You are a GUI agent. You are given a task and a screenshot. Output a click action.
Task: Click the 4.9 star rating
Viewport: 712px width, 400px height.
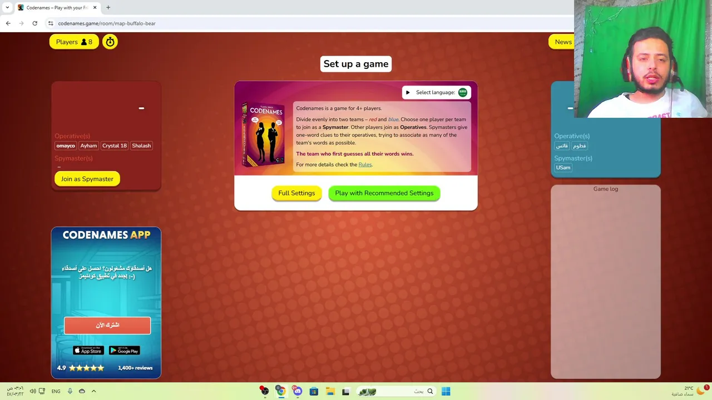(x=81, y=368)
